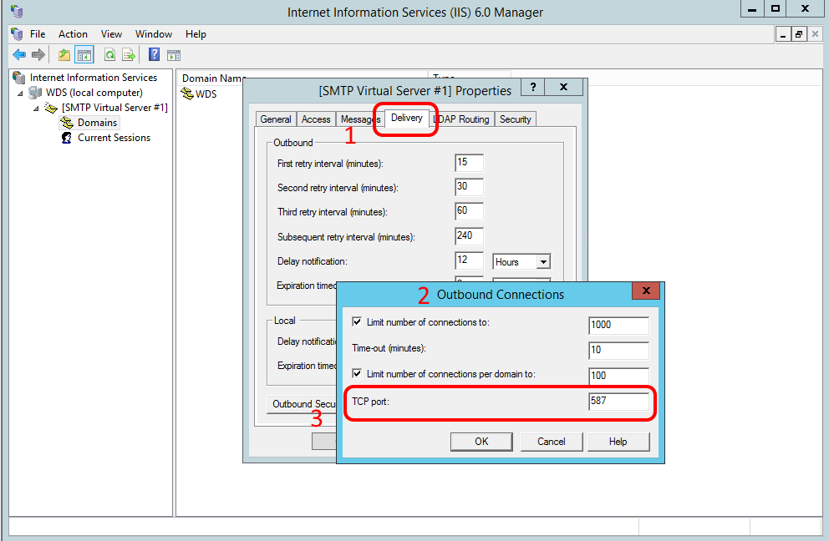This screenshot has width=829, height=541.
Task: Open the Action menu
Action: [x=73, y=34]
